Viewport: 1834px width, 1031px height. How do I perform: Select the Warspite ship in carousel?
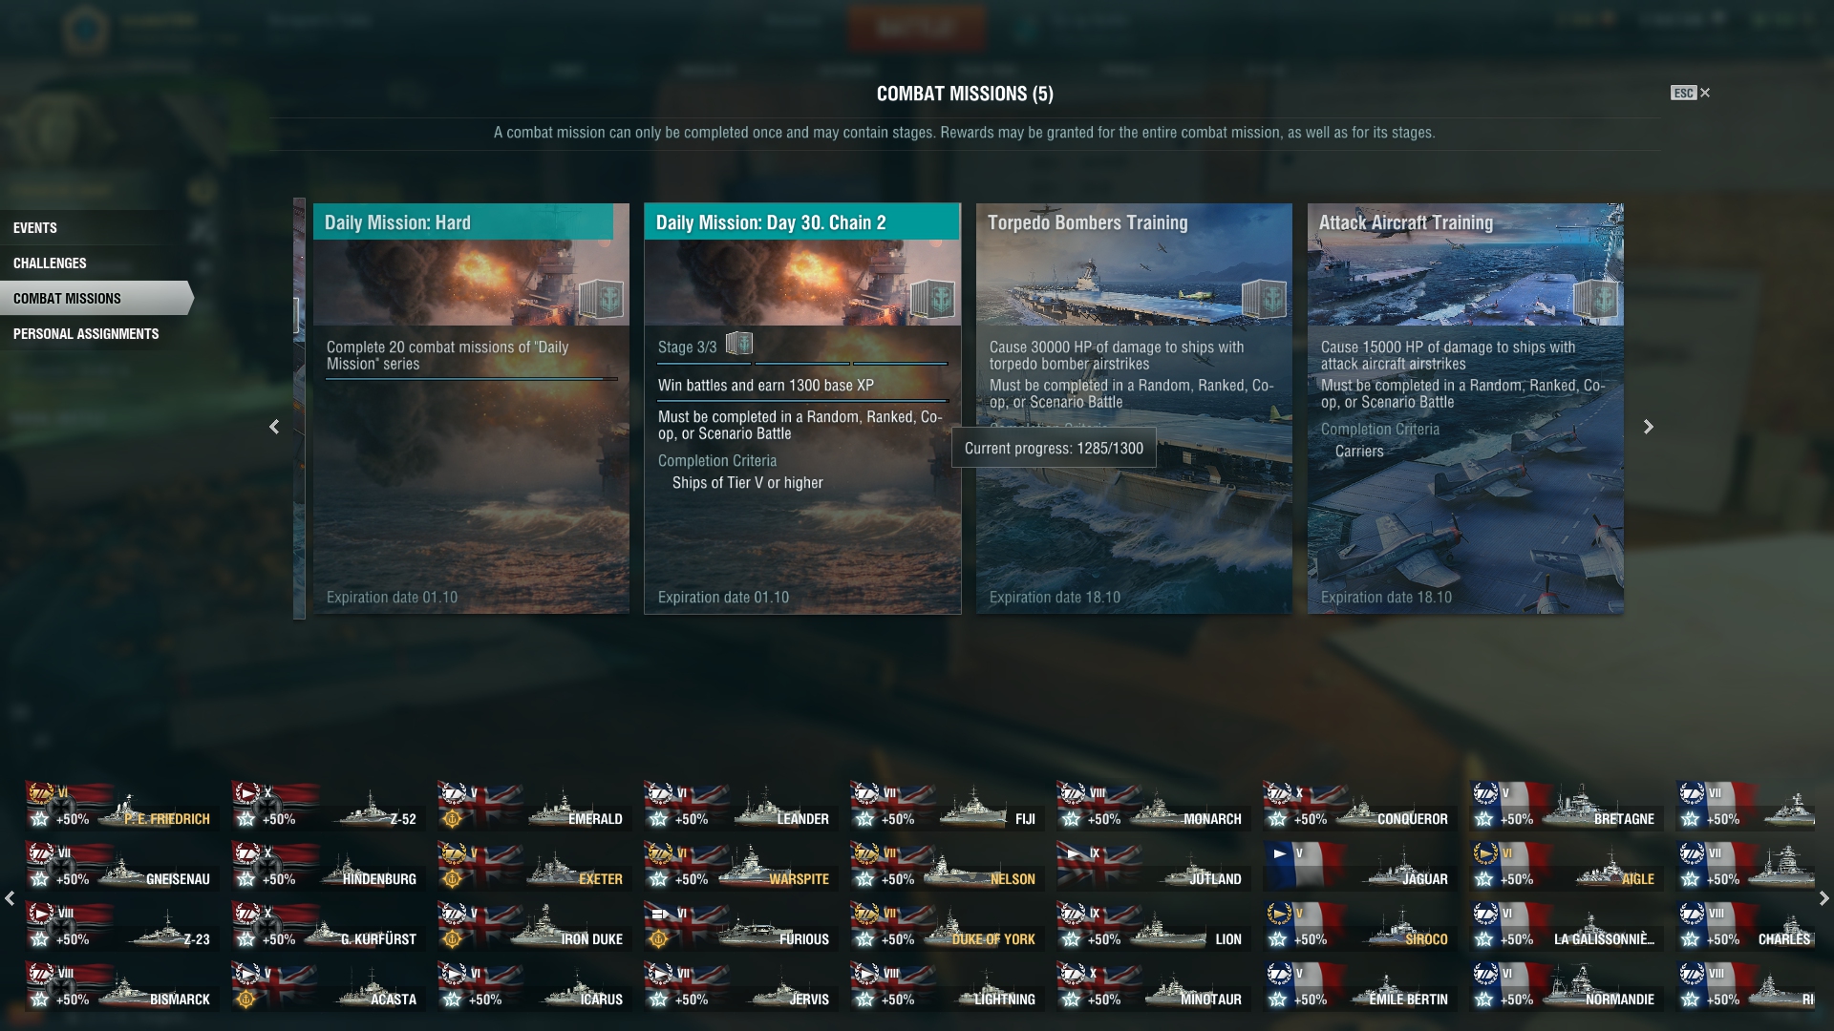(x=739, y=865)
